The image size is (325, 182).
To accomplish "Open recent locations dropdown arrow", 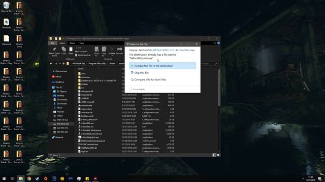I will 60,64.
